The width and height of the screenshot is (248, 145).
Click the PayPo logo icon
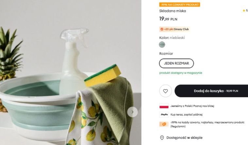pyautogui.click(x=164, y=115)
